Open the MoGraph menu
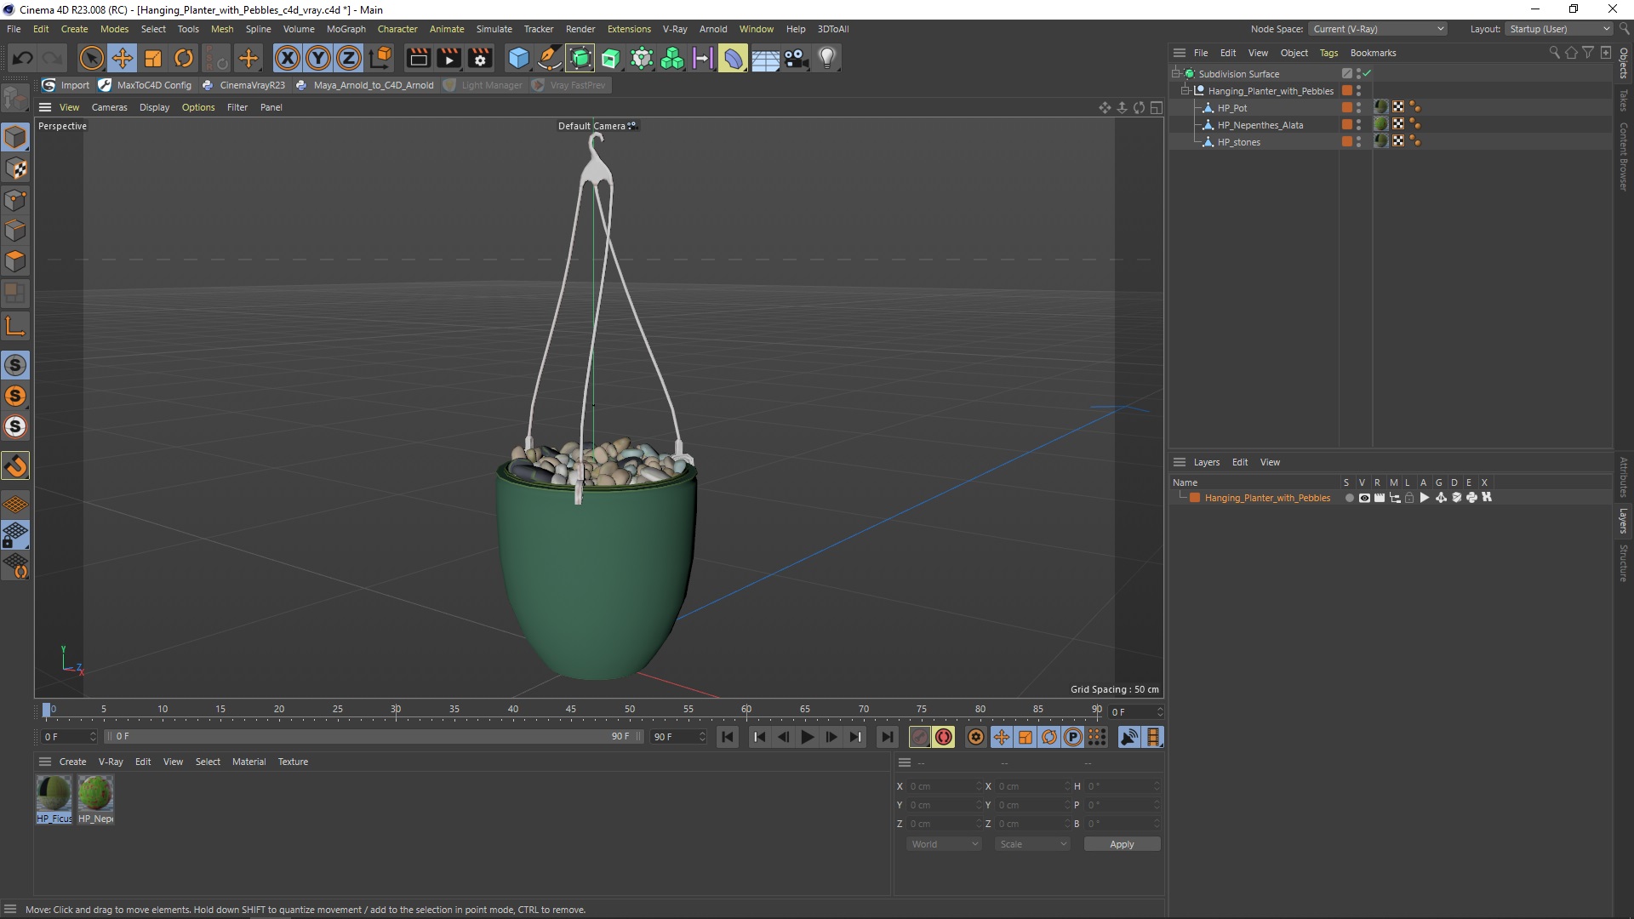Image resolution: width=1634 pixels, height=919 pixels. point(346,29)
